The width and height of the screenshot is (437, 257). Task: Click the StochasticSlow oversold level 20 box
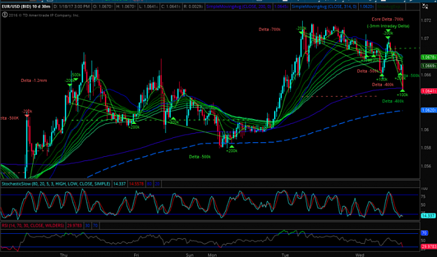click(157, 183)
